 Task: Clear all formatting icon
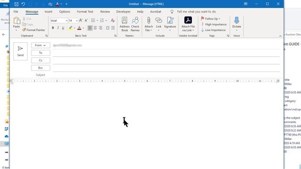pos(113,20)
